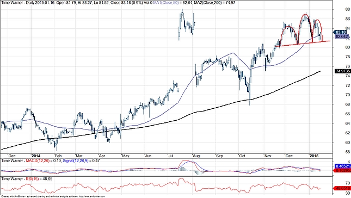The width and height of the screenshot is (351, 198).
Task: Click the 0.10295 MACD value tag
Action: click(343, 170)
